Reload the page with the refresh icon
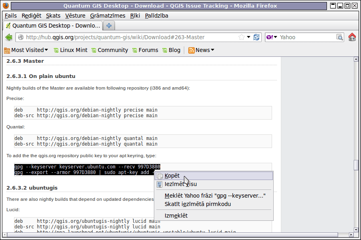Screen dimensions: 361x240 [256, 37]
